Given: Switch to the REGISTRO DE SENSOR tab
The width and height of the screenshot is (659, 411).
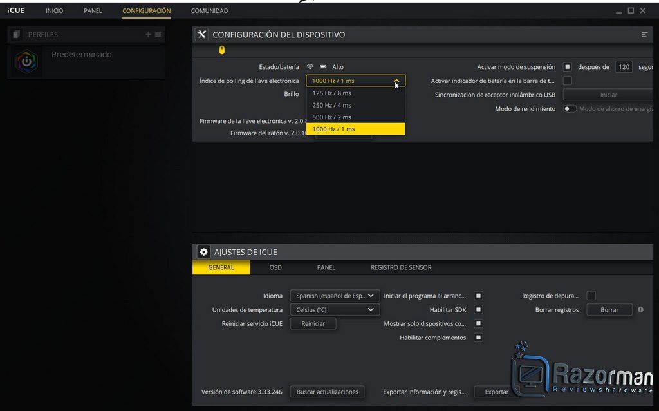Looking at the screenshot, I should 401,267.
